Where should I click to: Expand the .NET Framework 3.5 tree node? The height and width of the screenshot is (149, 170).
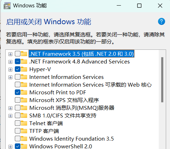coord(10,54)
